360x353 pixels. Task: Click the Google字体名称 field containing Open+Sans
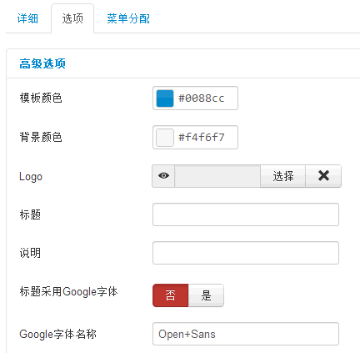coord(246,334)
